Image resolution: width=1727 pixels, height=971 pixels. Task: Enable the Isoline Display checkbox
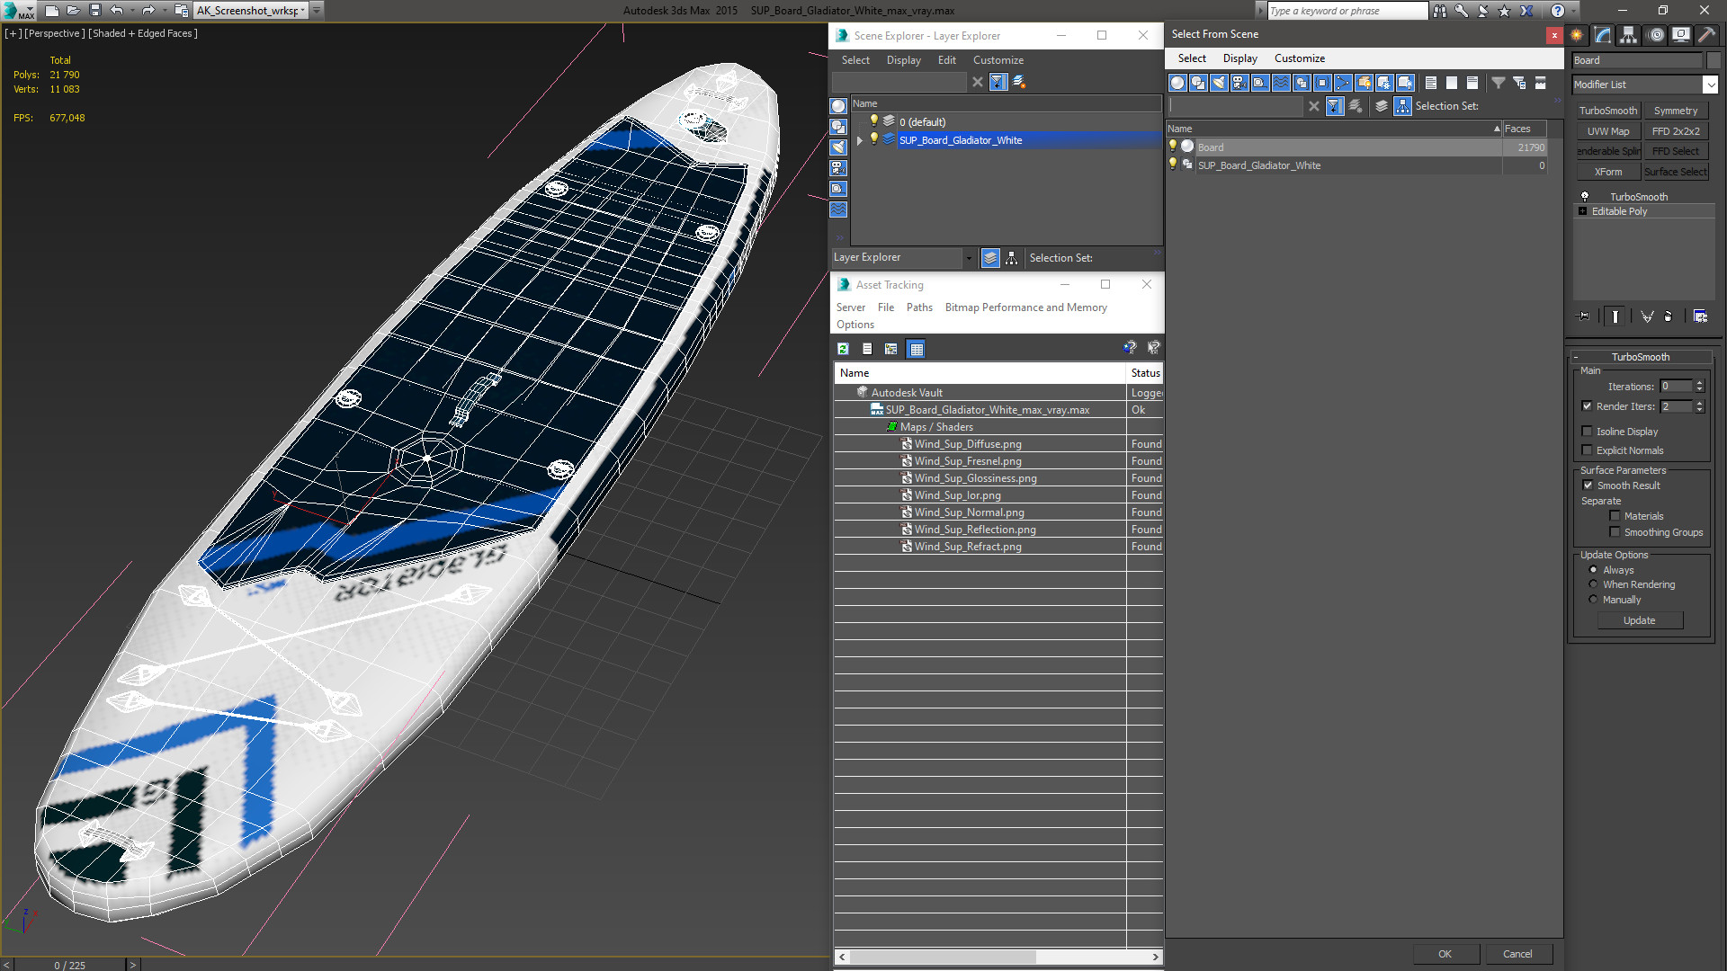tap(1588, 432)
